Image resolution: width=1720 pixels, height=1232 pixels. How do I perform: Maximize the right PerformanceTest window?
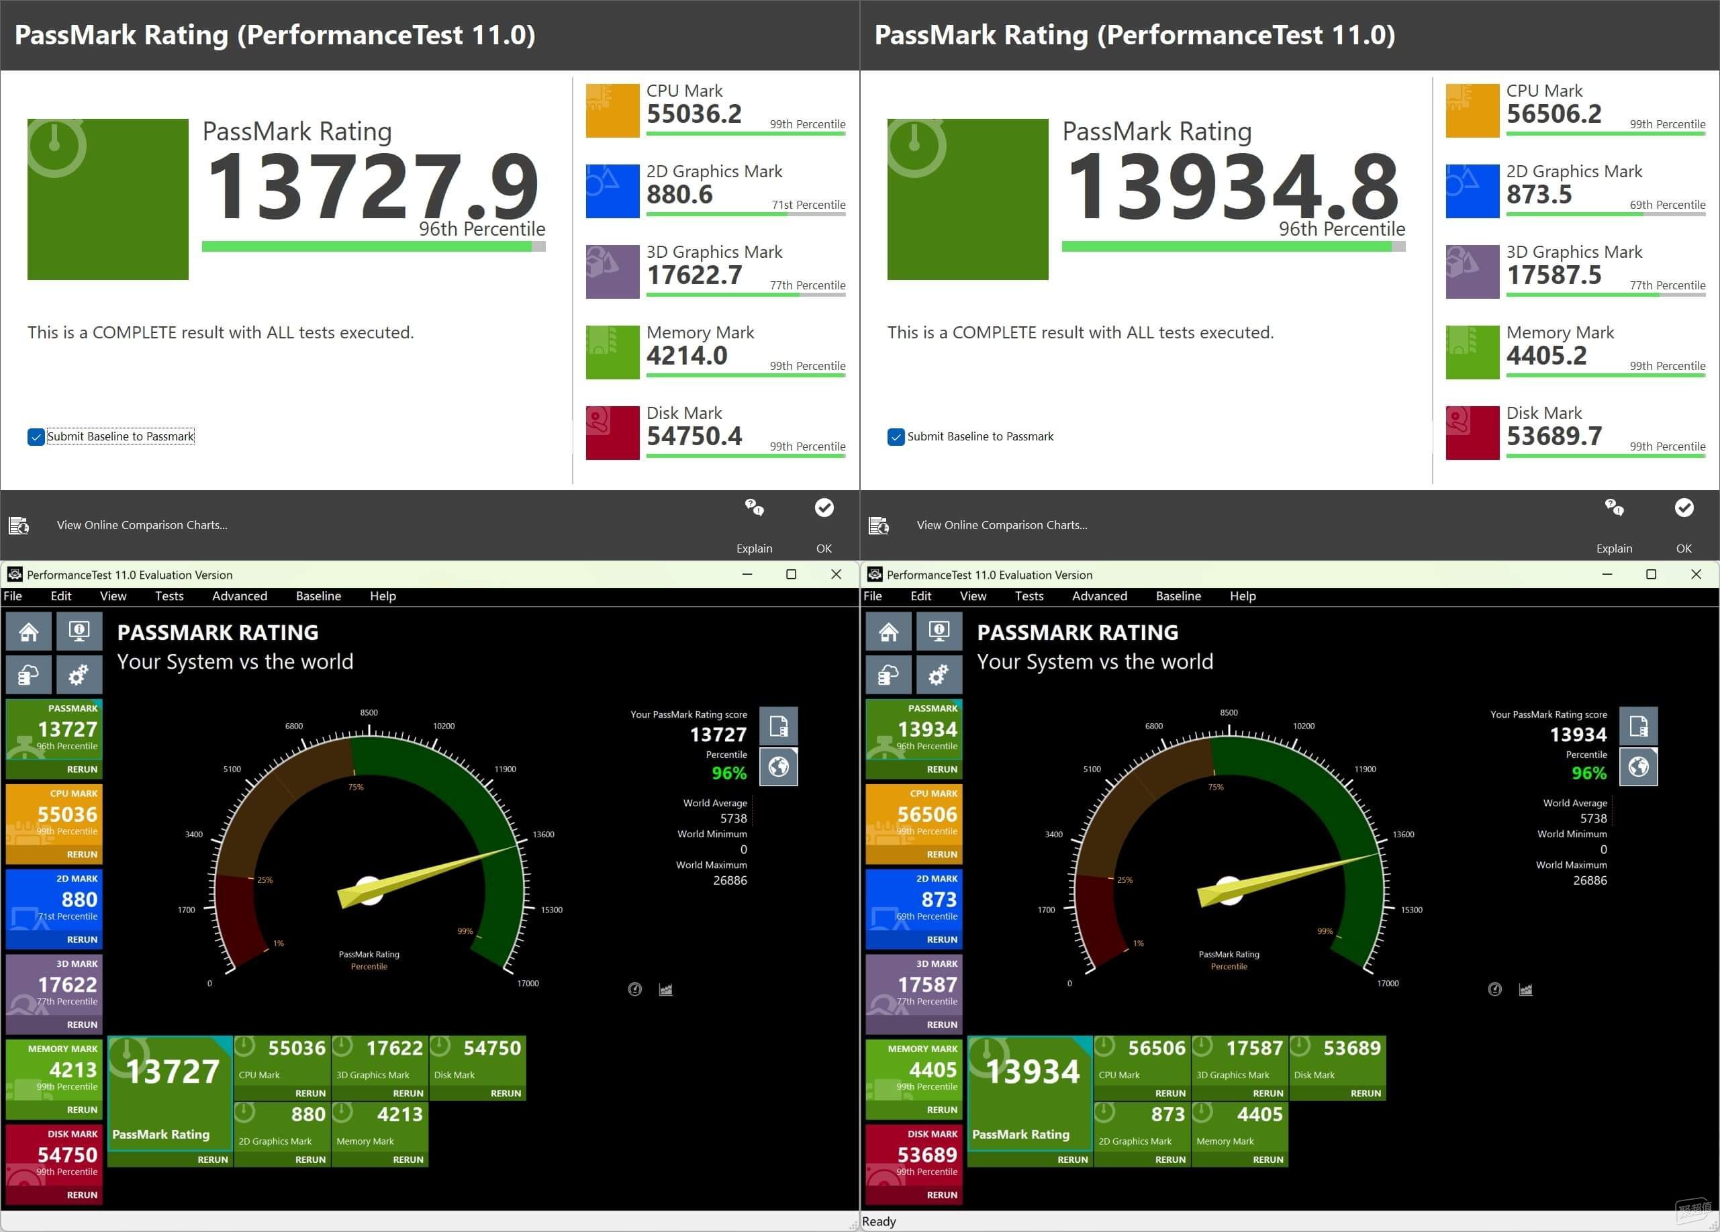[x=1651, y=574]
